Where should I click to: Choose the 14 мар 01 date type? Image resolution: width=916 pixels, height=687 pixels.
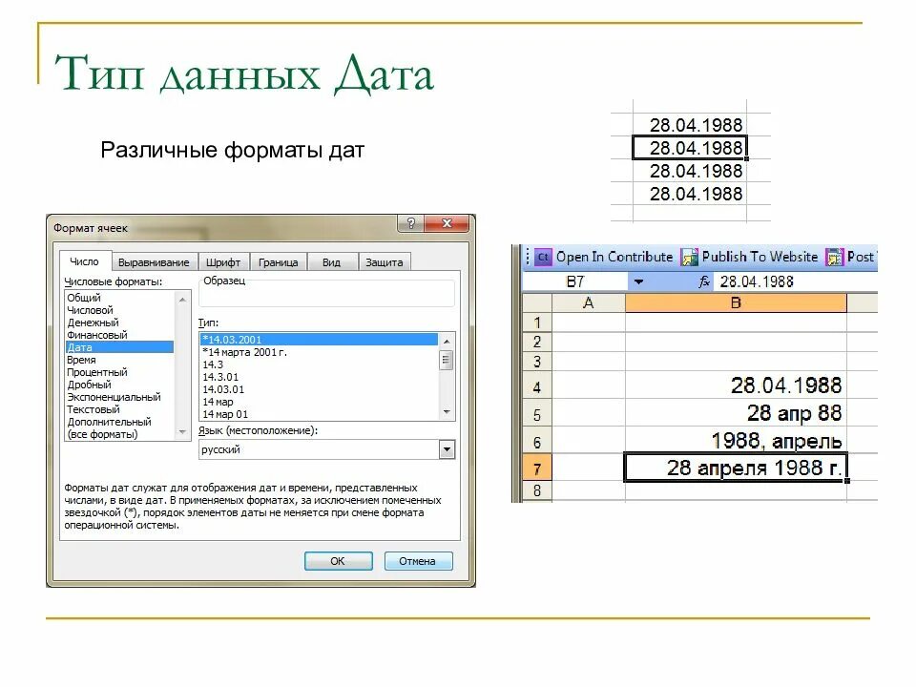pos(319,414)
